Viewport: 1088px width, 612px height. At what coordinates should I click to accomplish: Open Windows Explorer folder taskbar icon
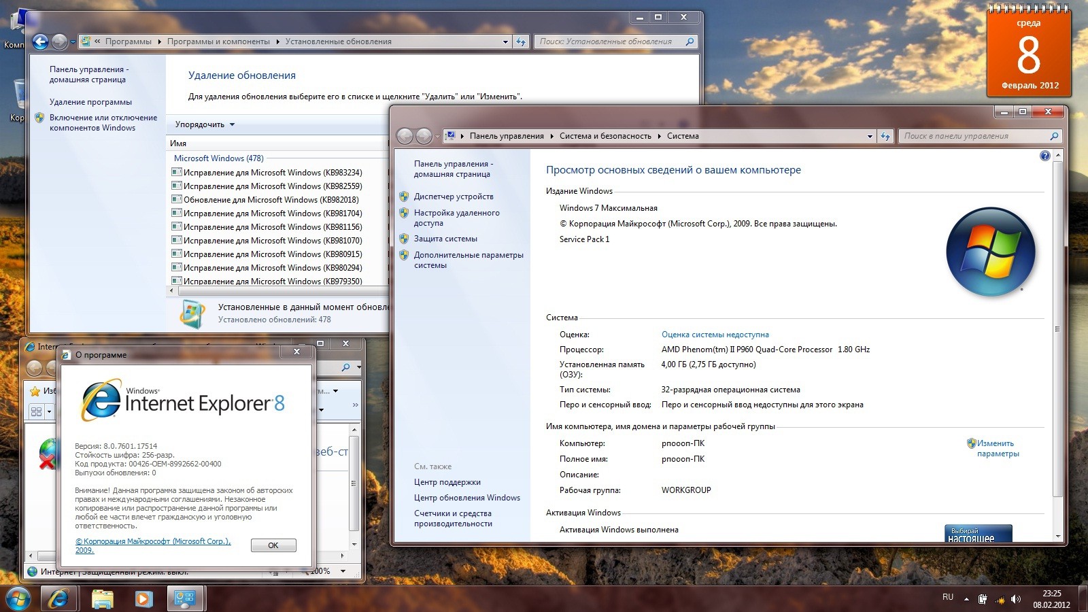(103, 598)
